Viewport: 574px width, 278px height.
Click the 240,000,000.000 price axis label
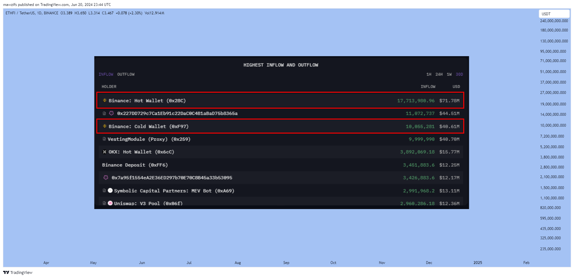click(554, 21)
